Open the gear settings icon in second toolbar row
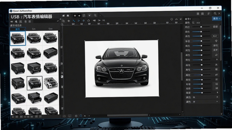Screen dimensions: 232x130 [69, 21]
